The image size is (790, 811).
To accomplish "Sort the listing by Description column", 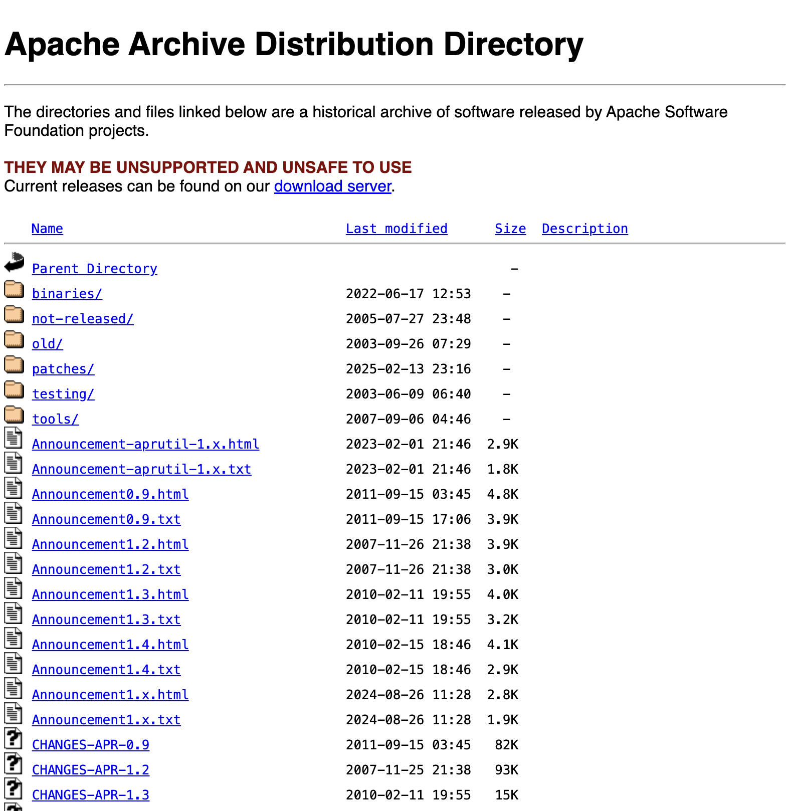I will click(x=584, y=229).
